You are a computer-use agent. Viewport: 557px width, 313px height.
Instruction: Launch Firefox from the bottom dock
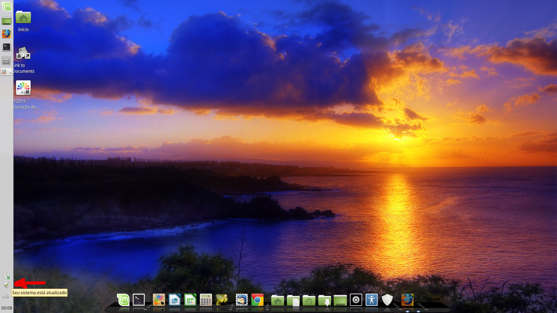(x=407, y=300)
